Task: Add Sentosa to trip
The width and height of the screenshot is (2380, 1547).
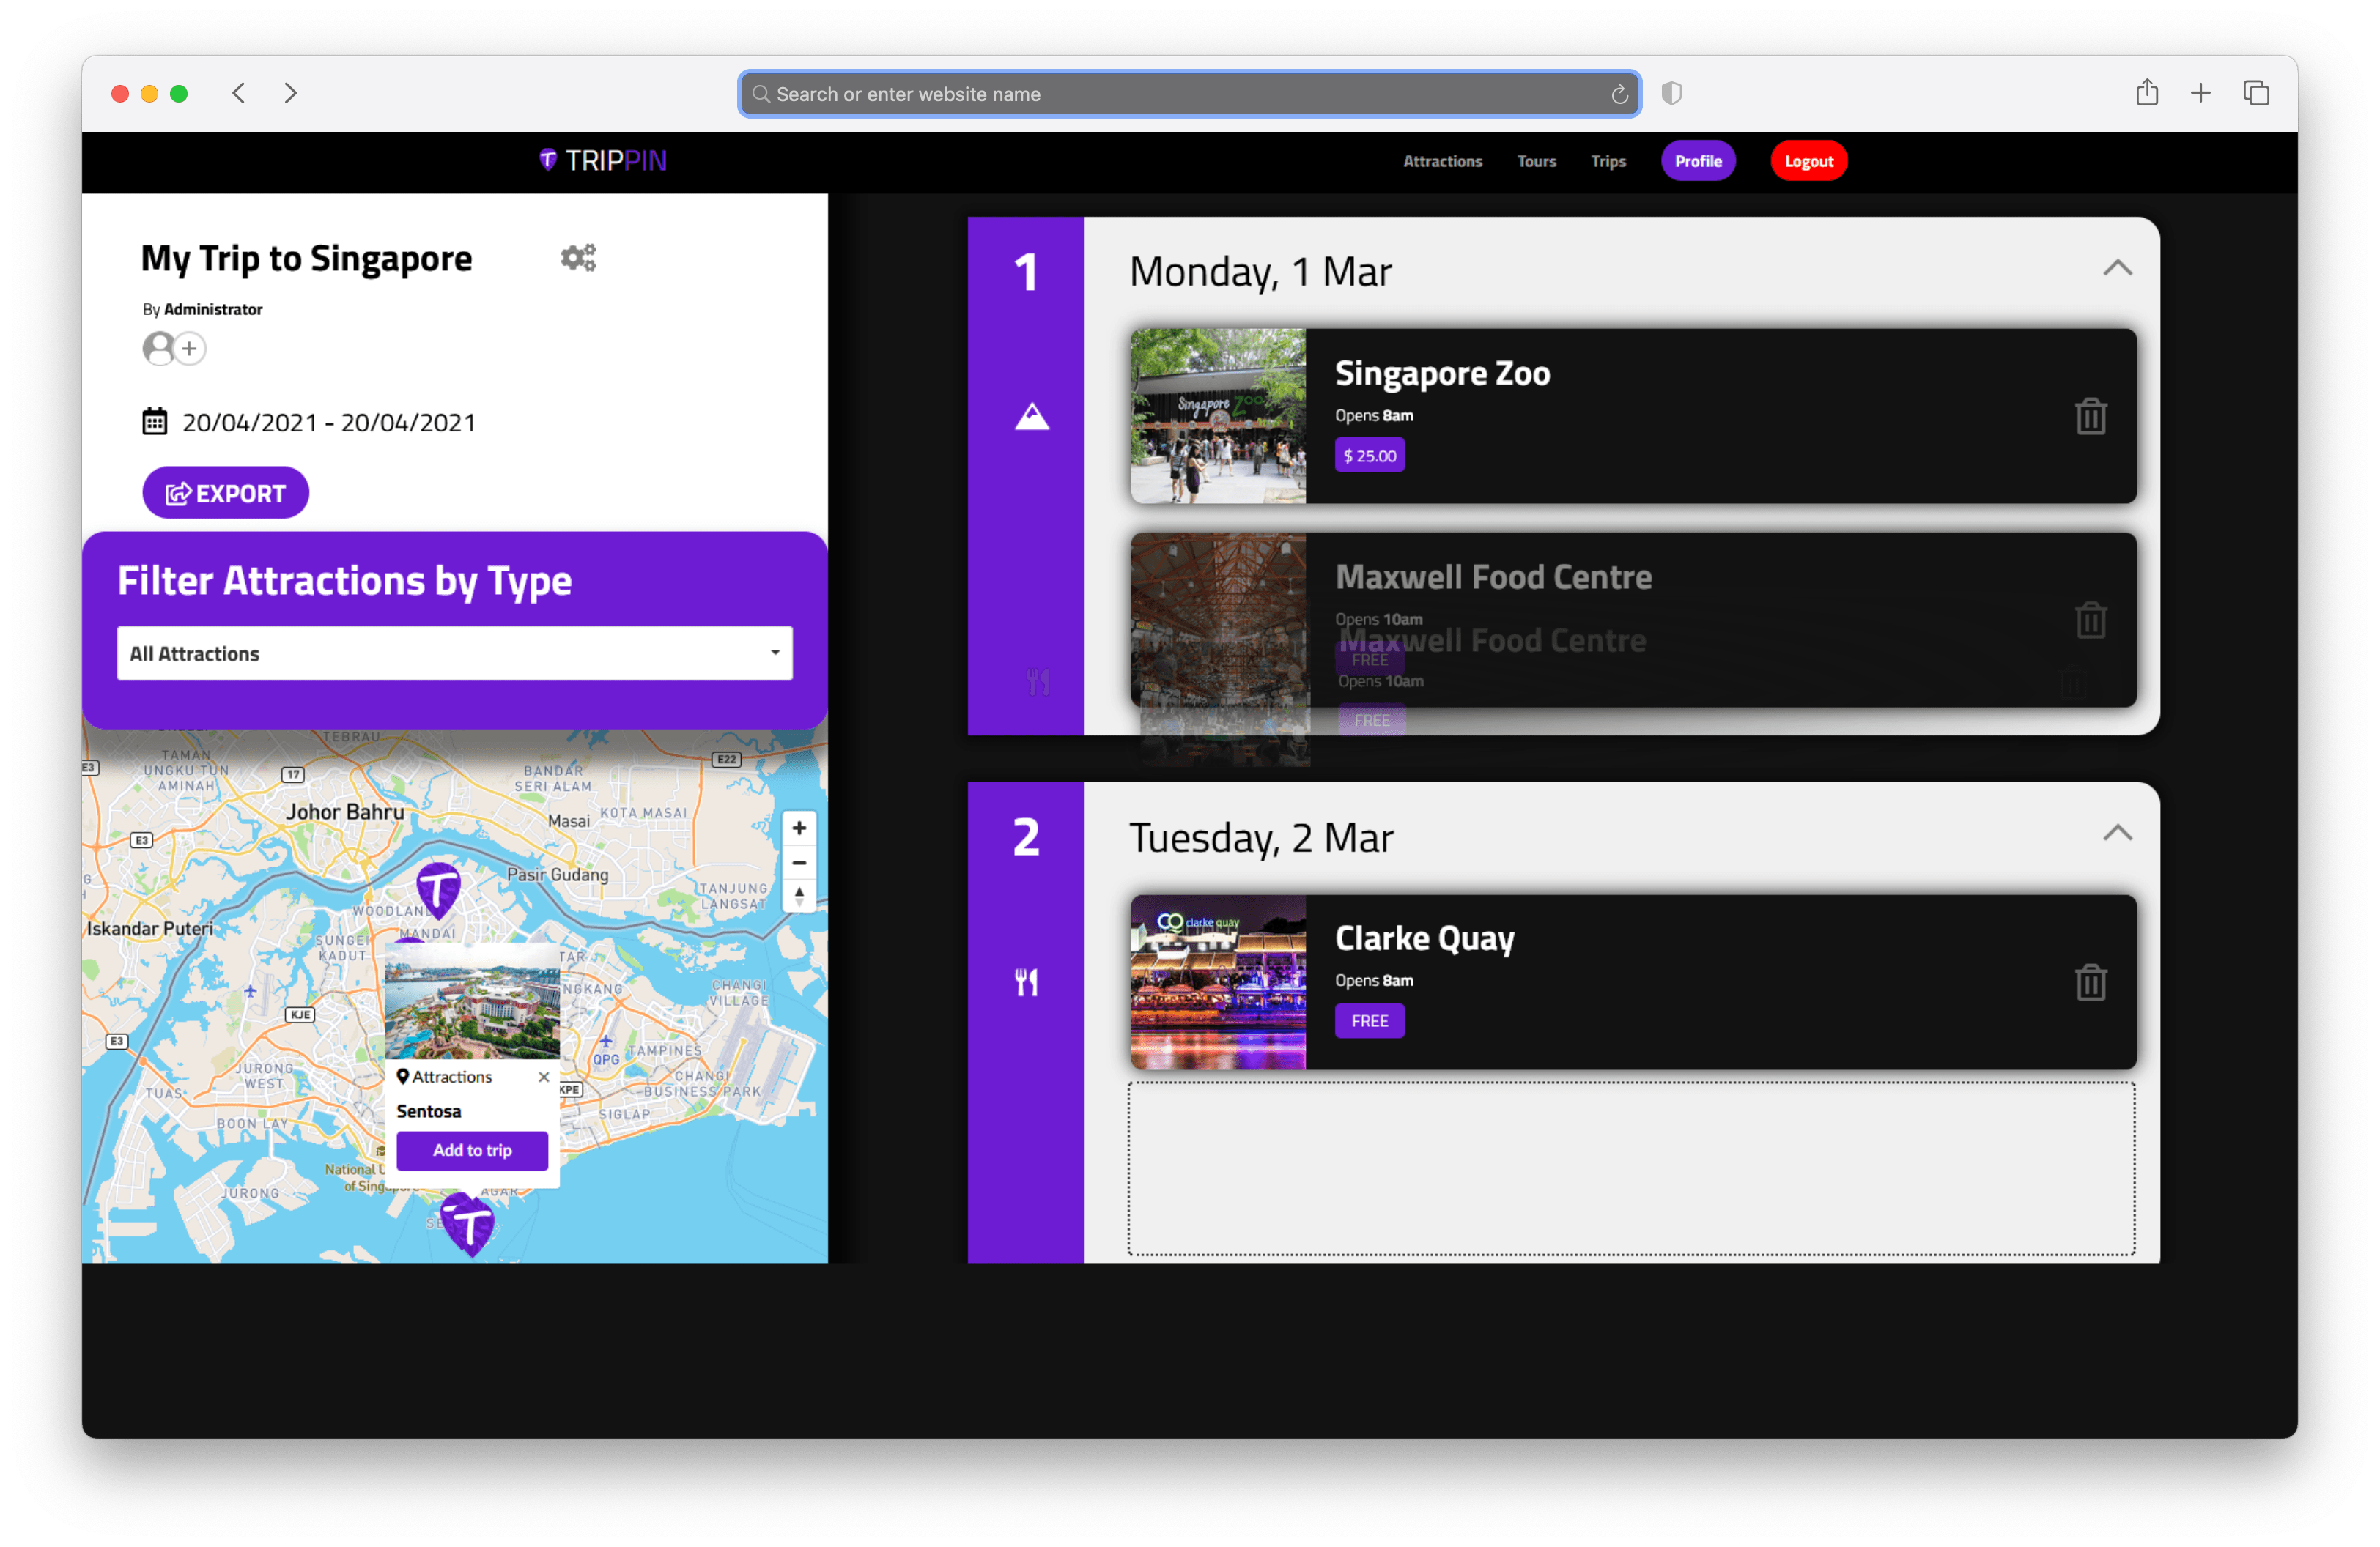Action: click(x=472, y=1150)
